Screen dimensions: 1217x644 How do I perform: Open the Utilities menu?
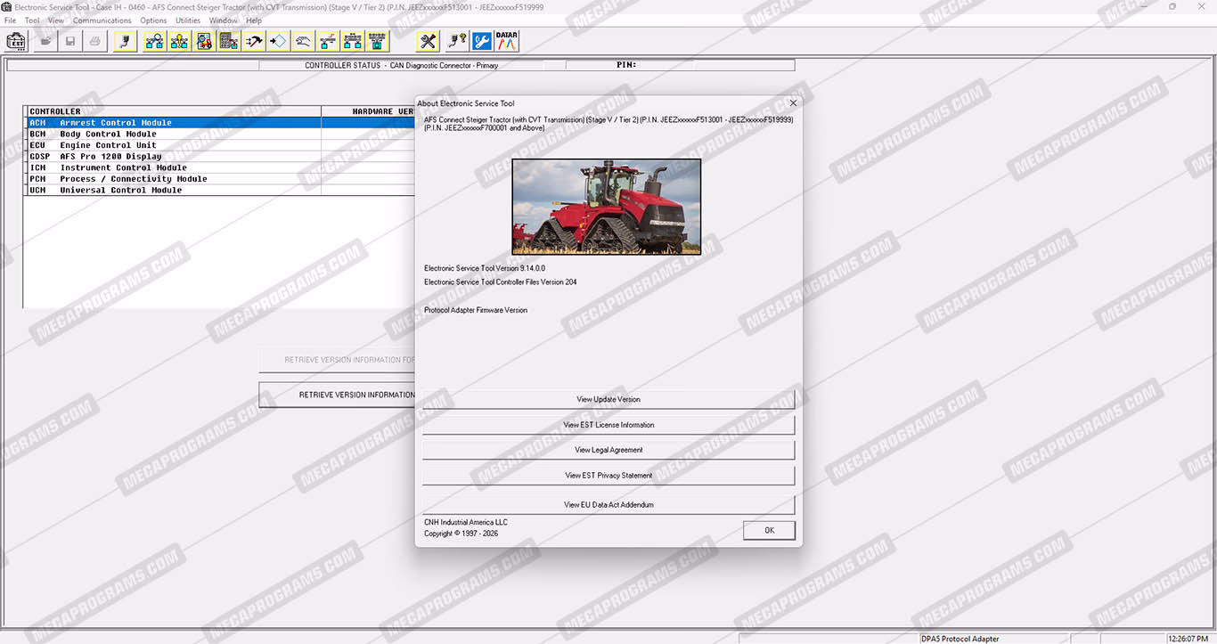coord(188,20)
